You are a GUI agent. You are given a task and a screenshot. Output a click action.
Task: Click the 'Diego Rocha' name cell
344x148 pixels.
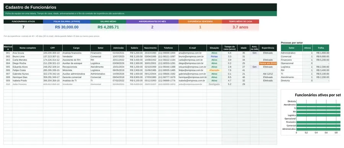click(x=28, y=63)
